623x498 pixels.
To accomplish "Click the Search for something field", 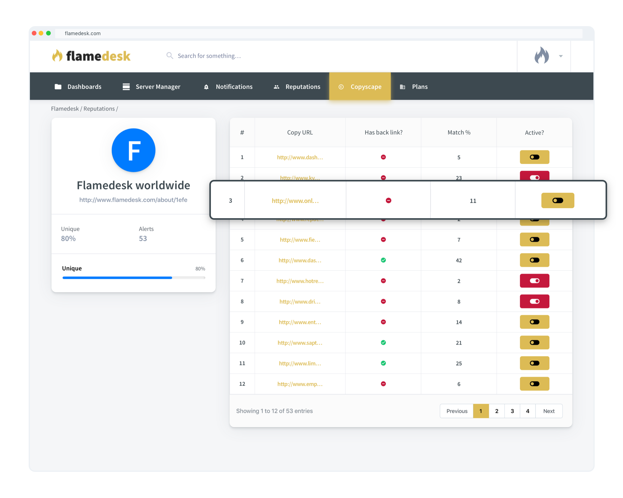I will coord(209,56).
